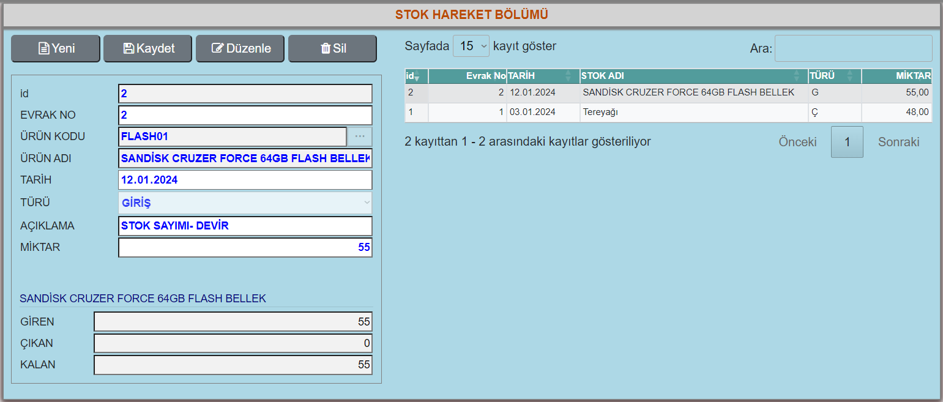Click into the Ara search field

coord(853,48)
